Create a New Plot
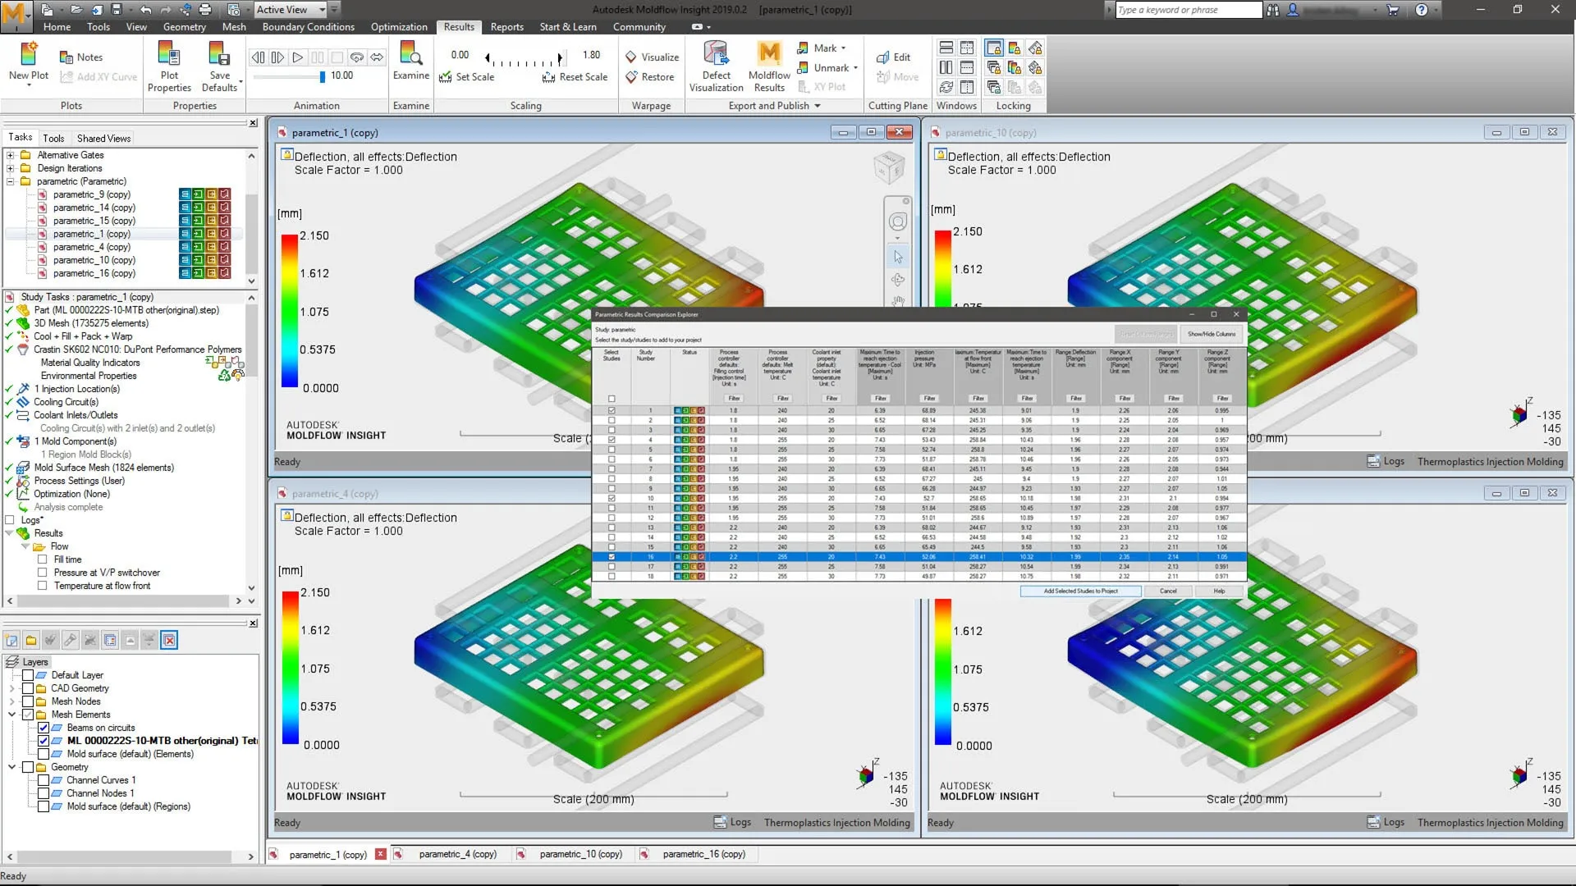 27,62
